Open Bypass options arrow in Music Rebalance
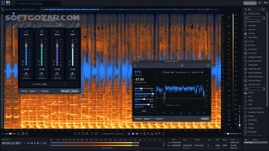Image resolution: width=269 pixels, height=151 pixels. (38, 91)
